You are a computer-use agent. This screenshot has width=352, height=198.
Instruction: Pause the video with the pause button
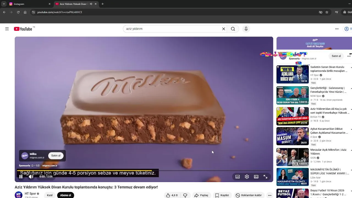21,177
